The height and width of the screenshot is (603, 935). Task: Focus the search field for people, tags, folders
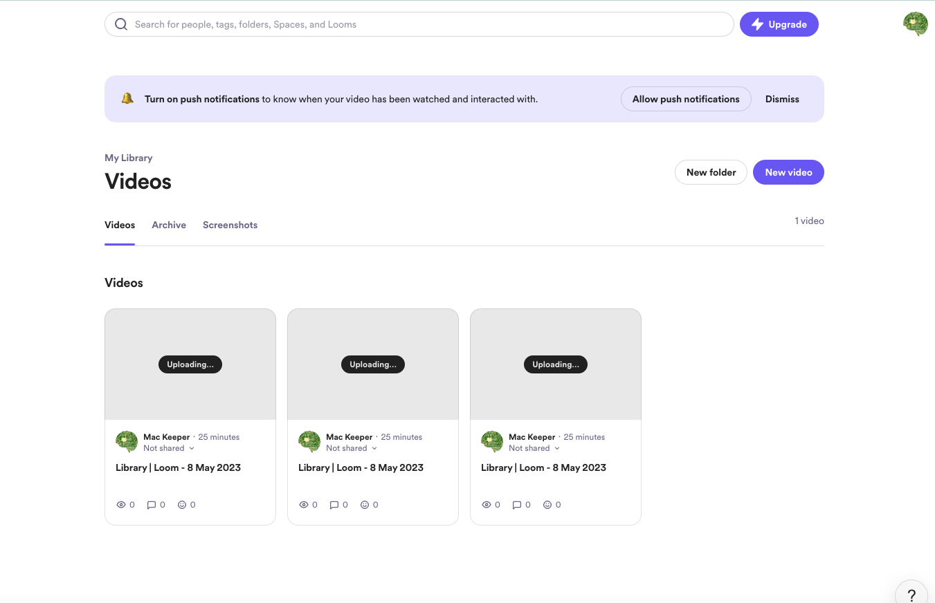tap(419, 24)
